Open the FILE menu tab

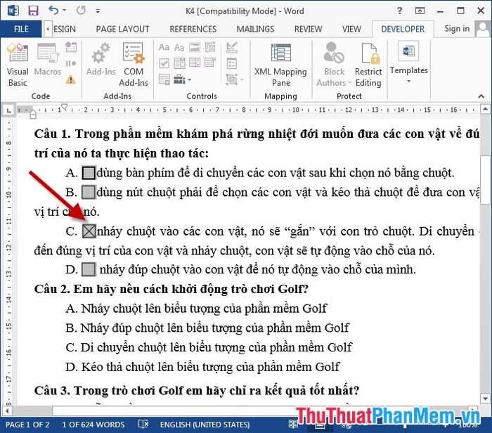tap(21, 29)
